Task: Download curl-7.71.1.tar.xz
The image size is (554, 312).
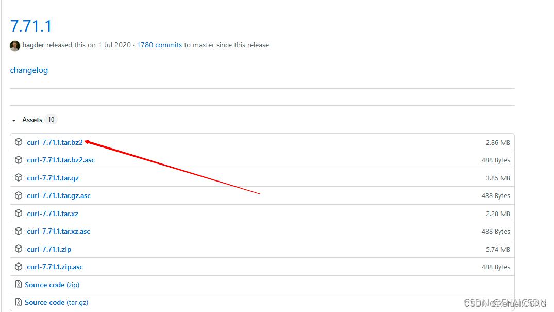Action: (x=53, y=214)
